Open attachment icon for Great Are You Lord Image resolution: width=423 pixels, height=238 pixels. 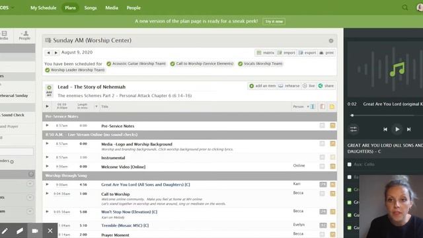pyautogui.click(x=323, y=184)
